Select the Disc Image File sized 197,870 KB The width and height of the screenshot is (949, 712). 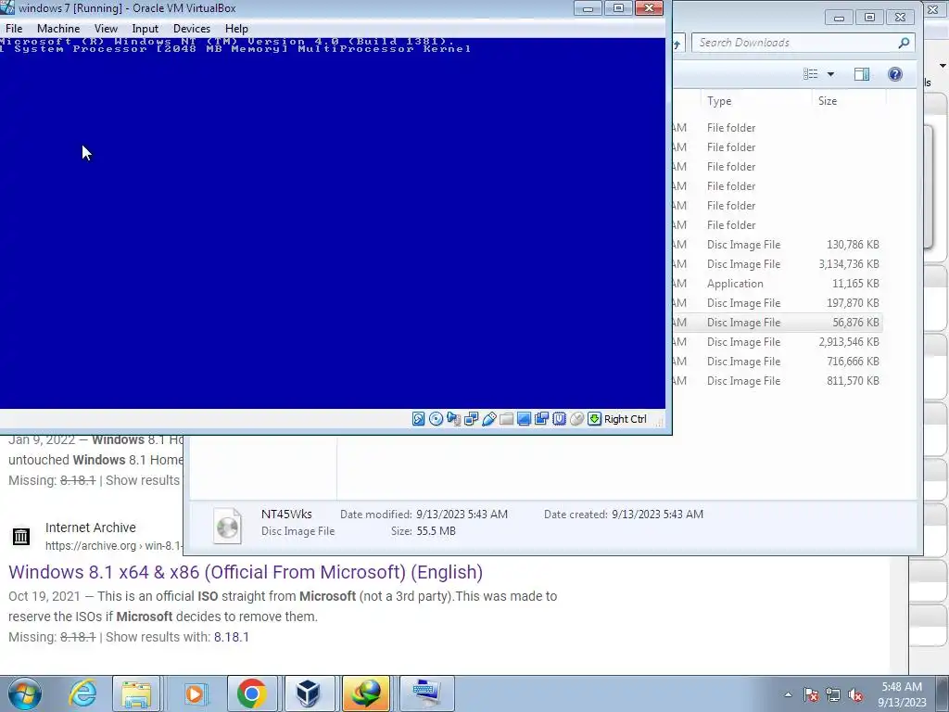(x=778, y=303)
